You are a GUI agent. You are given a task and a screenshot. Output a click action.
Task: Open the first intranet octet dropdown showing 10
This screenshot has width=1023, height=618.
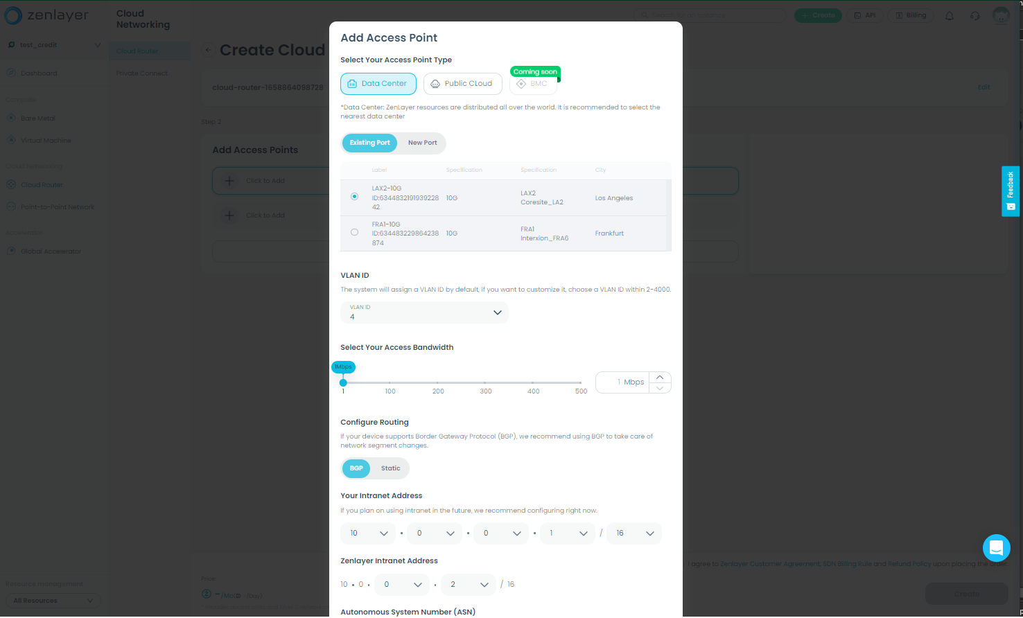point(367,533)
